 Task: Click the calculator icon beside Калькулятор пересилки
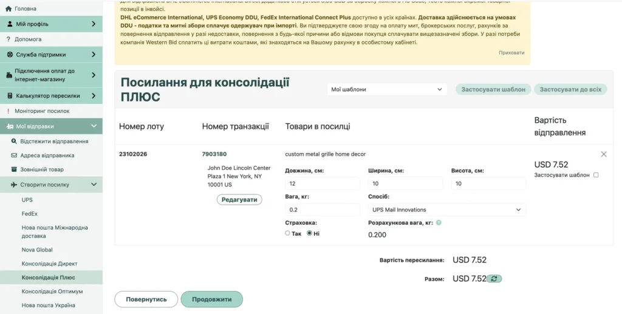click(10, 96)
